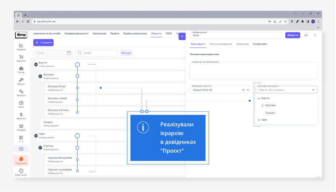Viewport: 336px width, 192px height.
Task: Open the Менеджер проєкту dropdown arrow
Action: coord(248,90)
